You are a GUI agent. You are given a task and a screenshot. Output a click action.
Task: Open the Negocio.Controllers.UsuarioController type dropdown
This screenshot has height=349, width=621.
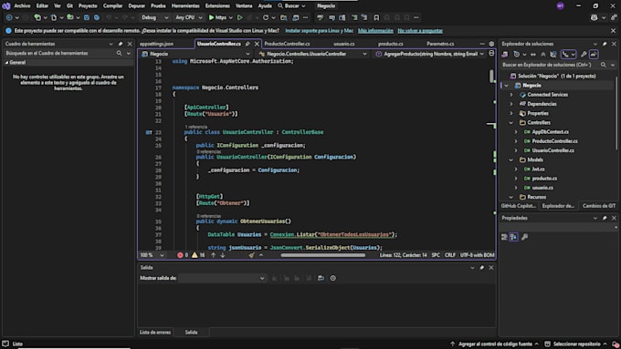312,54
